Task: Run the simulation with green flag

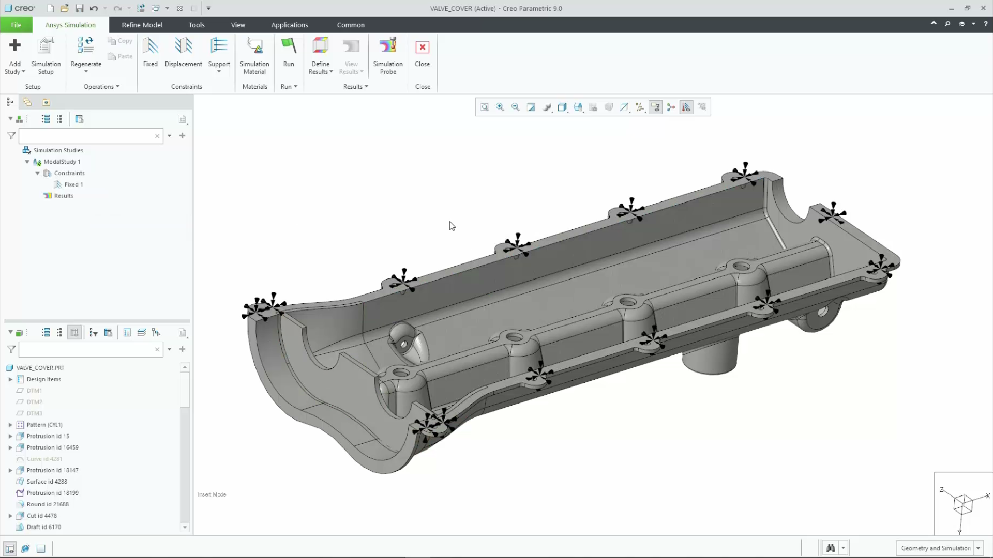Action: pos(289,45)
